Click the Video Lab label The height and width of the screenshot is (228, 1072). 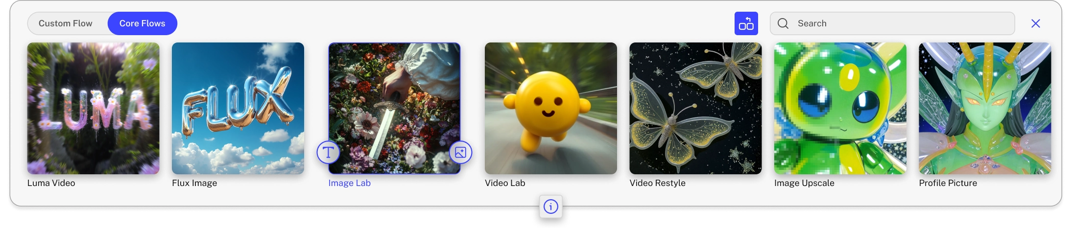coord(505,183)
